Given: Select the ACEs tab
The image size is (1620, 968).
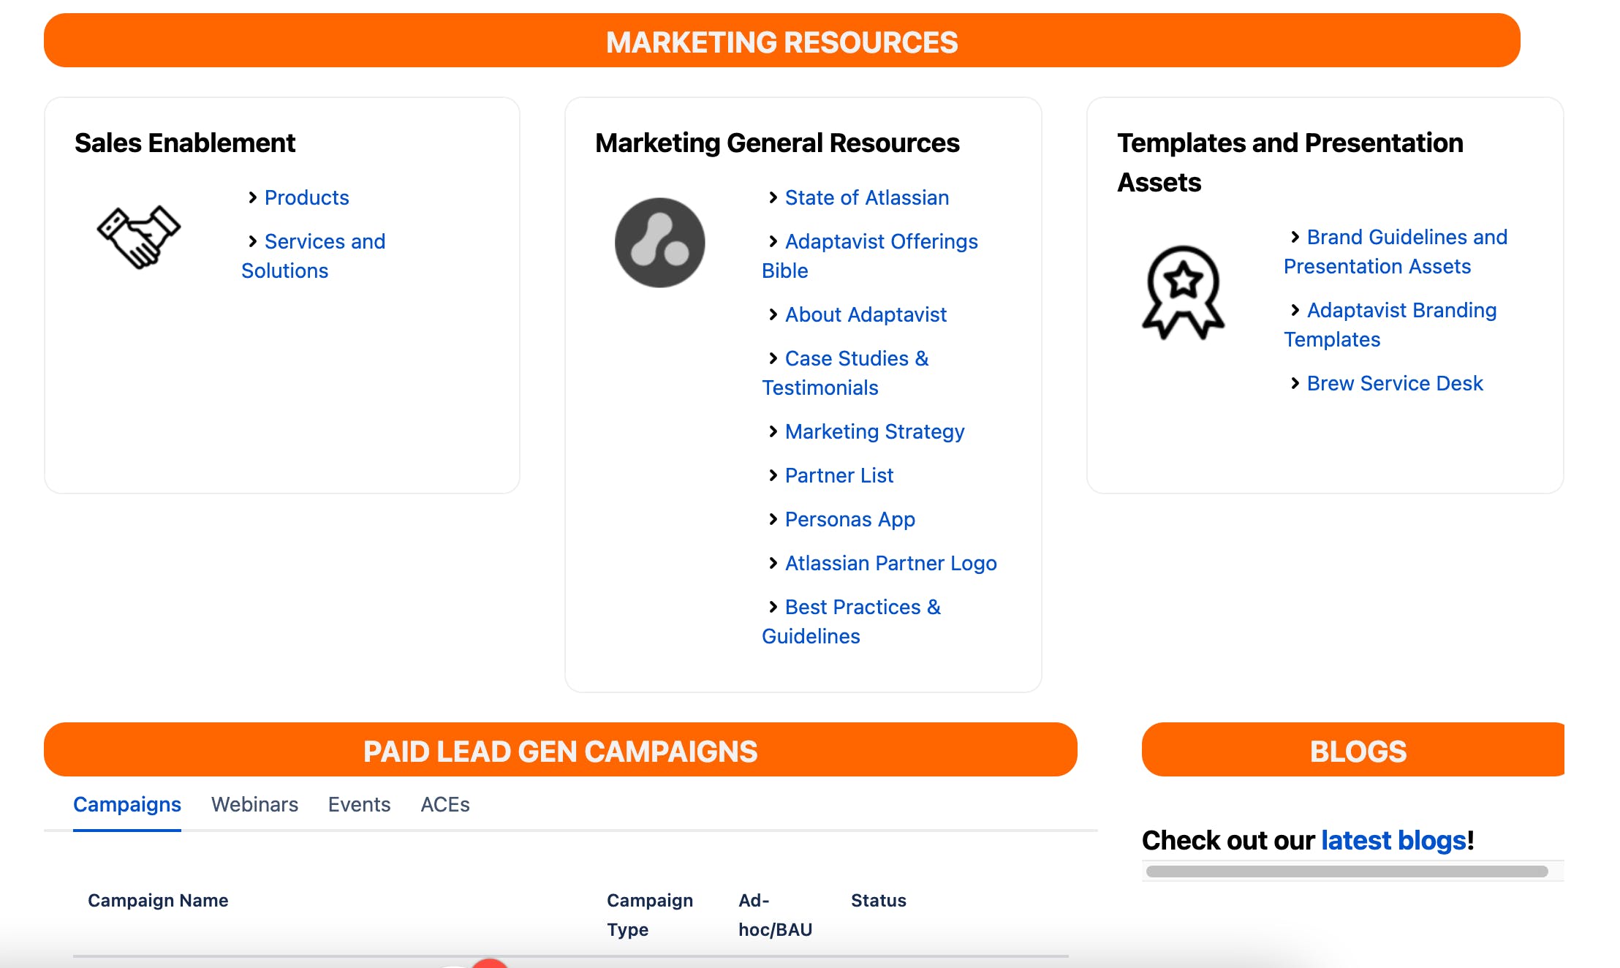Looking at the screenshot, I should click(x=445, y=804).
